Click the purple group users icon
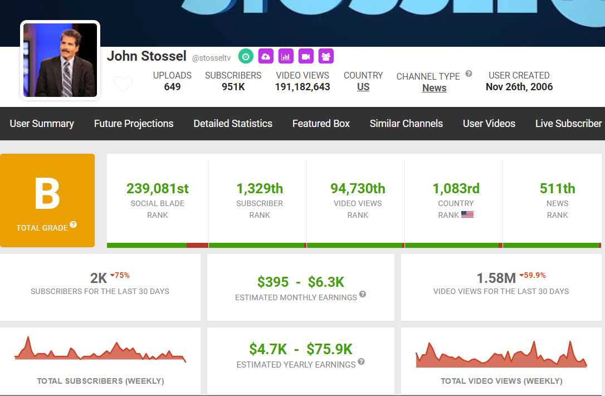 point(326,56)
